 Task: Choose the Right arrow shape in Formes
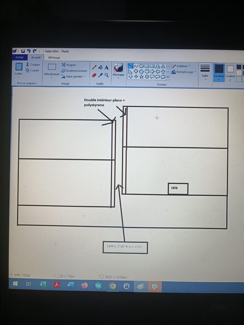[152, 72]
